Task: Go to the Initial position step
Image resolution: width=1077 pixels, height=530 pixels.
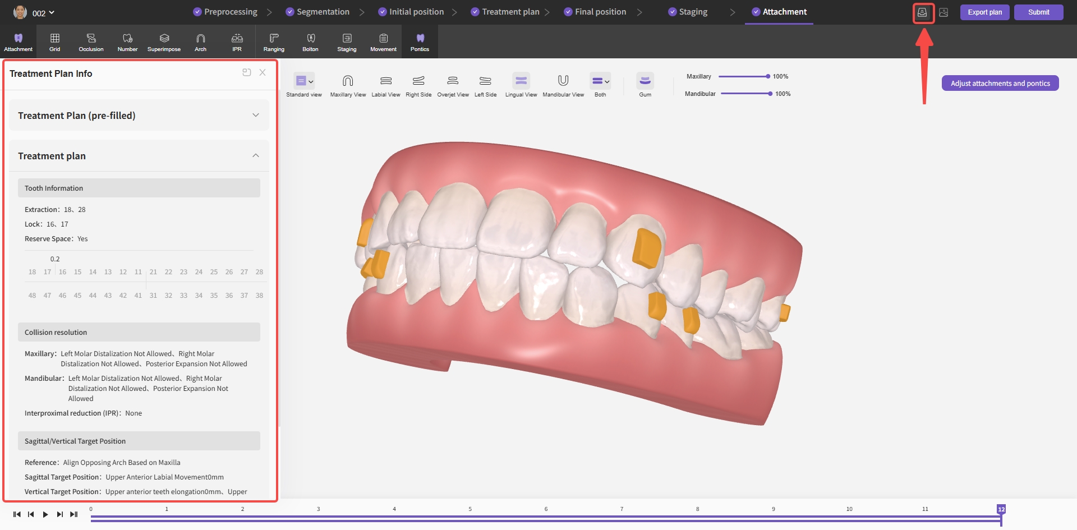Action: pyautogui.click(x=411, y=12)
